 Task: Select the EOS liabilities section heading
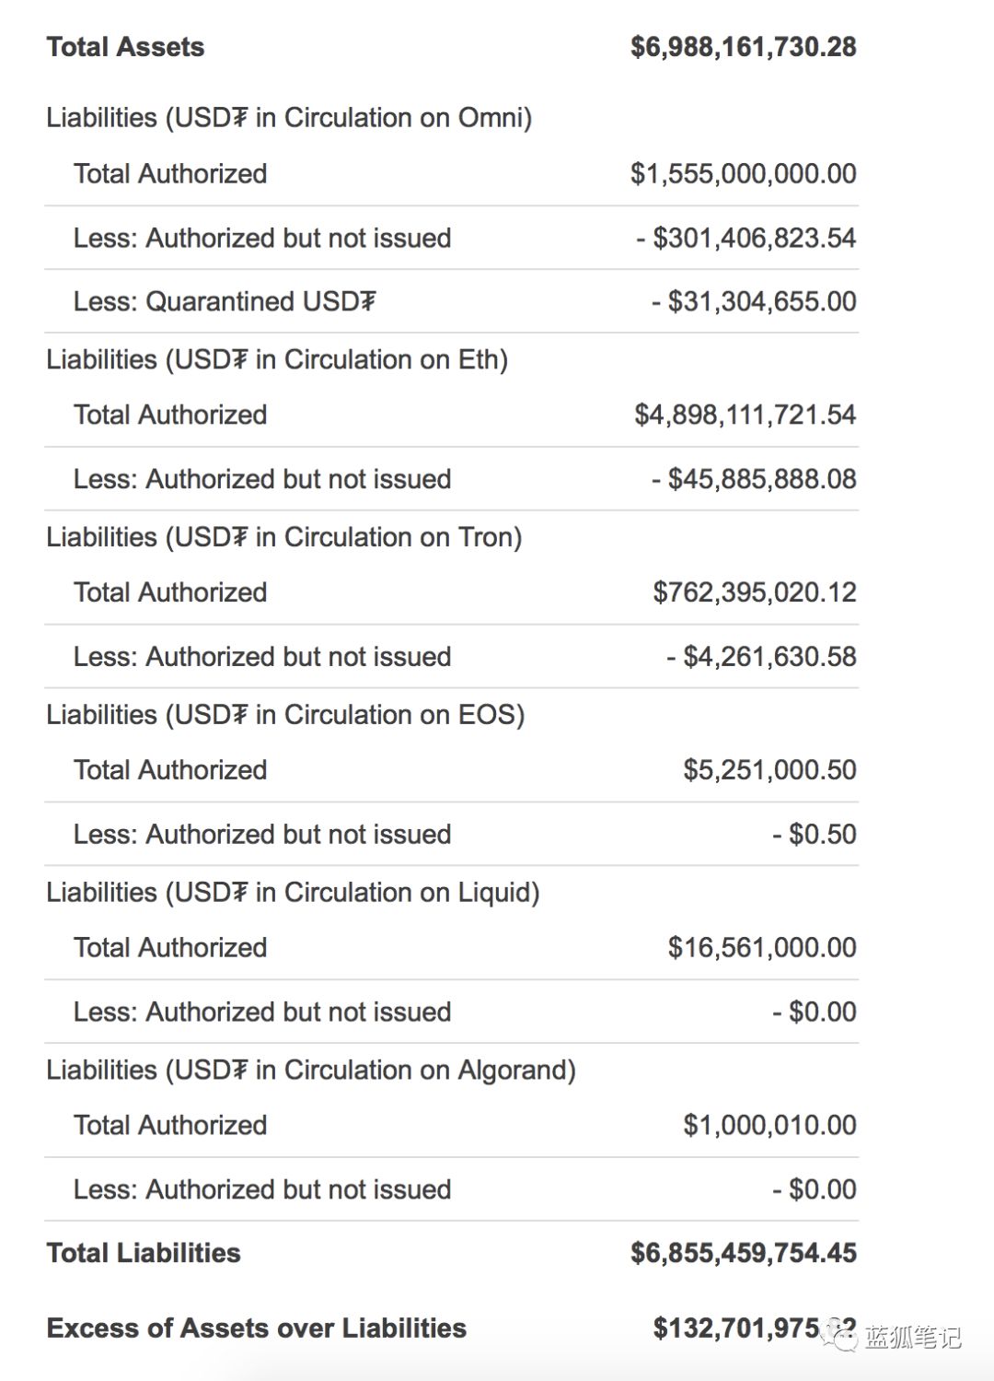pos(285,715)
